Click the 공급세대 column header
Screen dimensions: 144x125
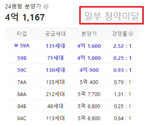click(x=55, y=34)
